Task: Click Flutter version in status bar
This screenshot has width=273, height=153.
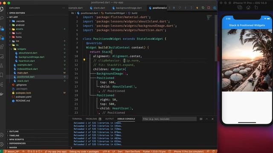Action: (154, 151)
